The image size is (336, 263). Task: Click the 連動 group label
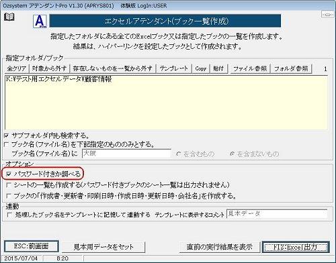12,206
